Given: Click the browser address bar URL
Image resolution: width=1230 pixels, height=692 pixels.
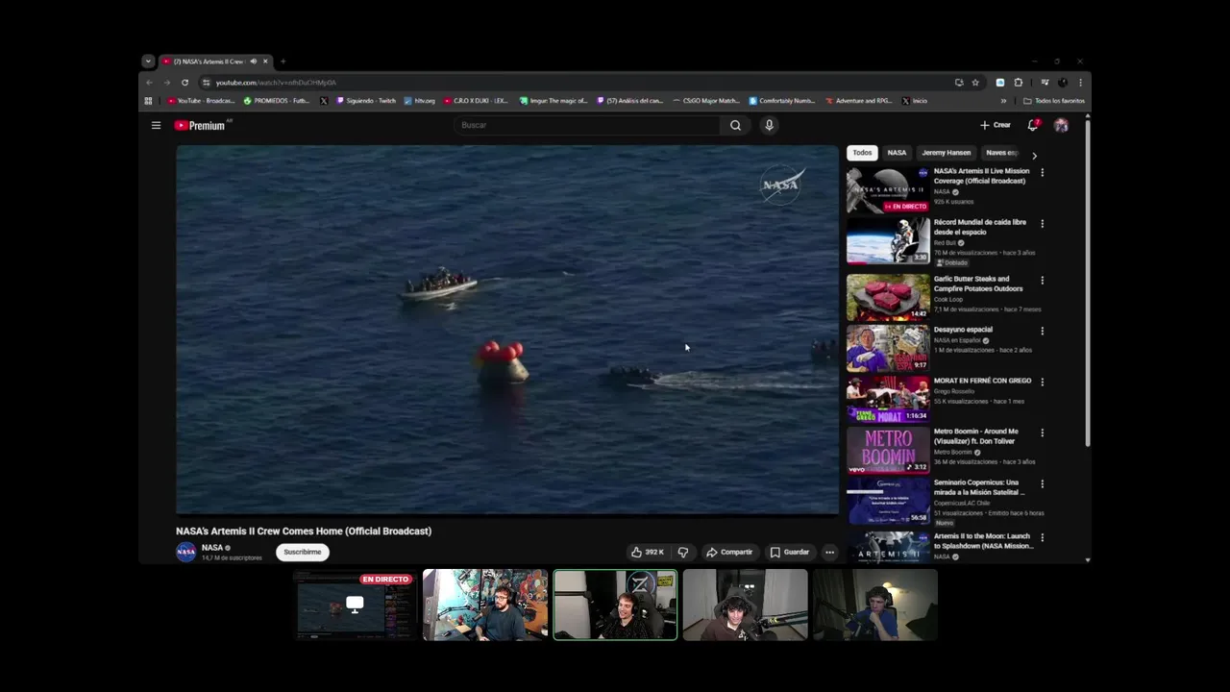Looking at the screenshot, I should pyautogui.click(x=276, y=83).
